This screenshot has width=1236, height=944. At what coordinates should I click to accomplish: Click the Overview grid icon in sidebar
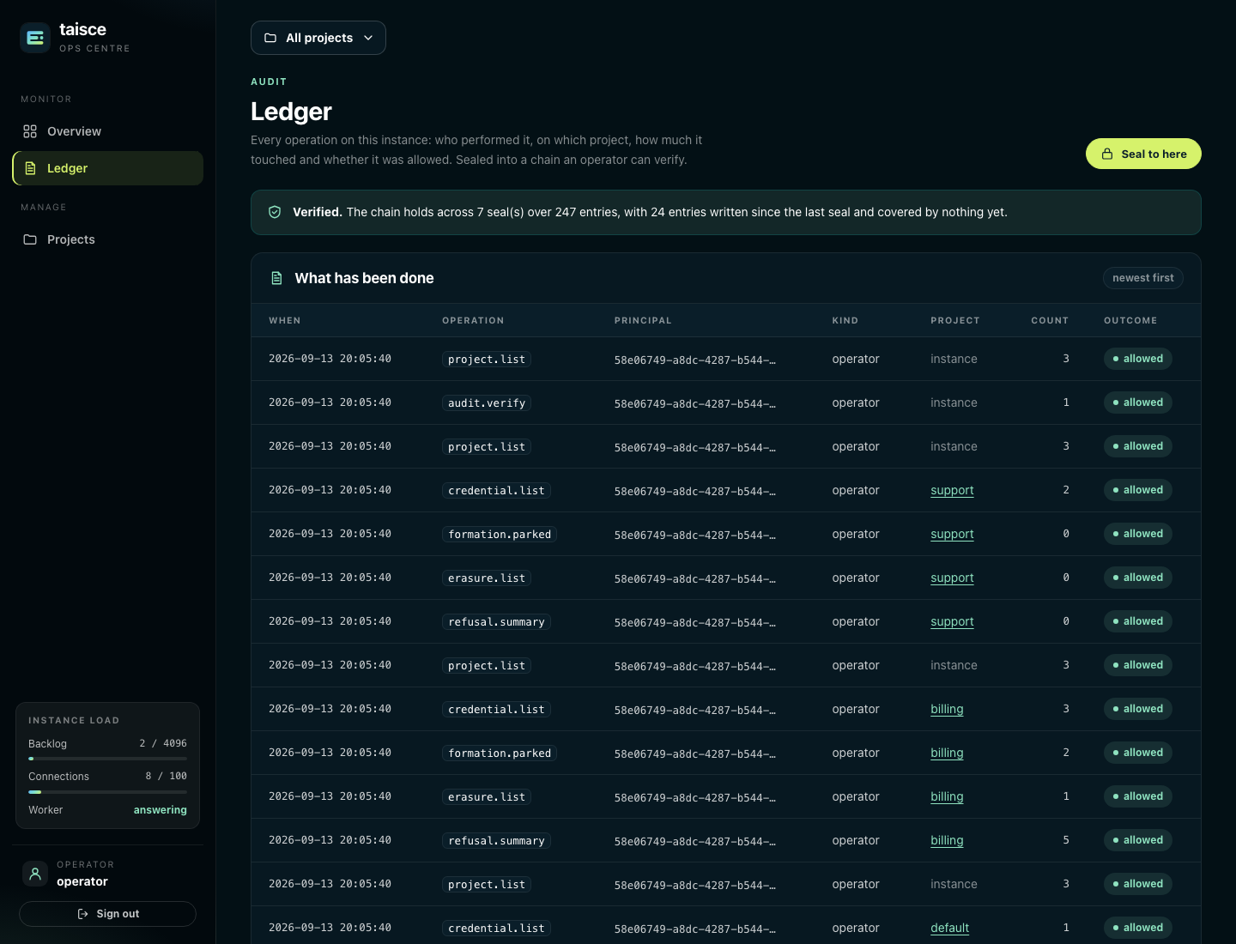(x=30, y=131)
